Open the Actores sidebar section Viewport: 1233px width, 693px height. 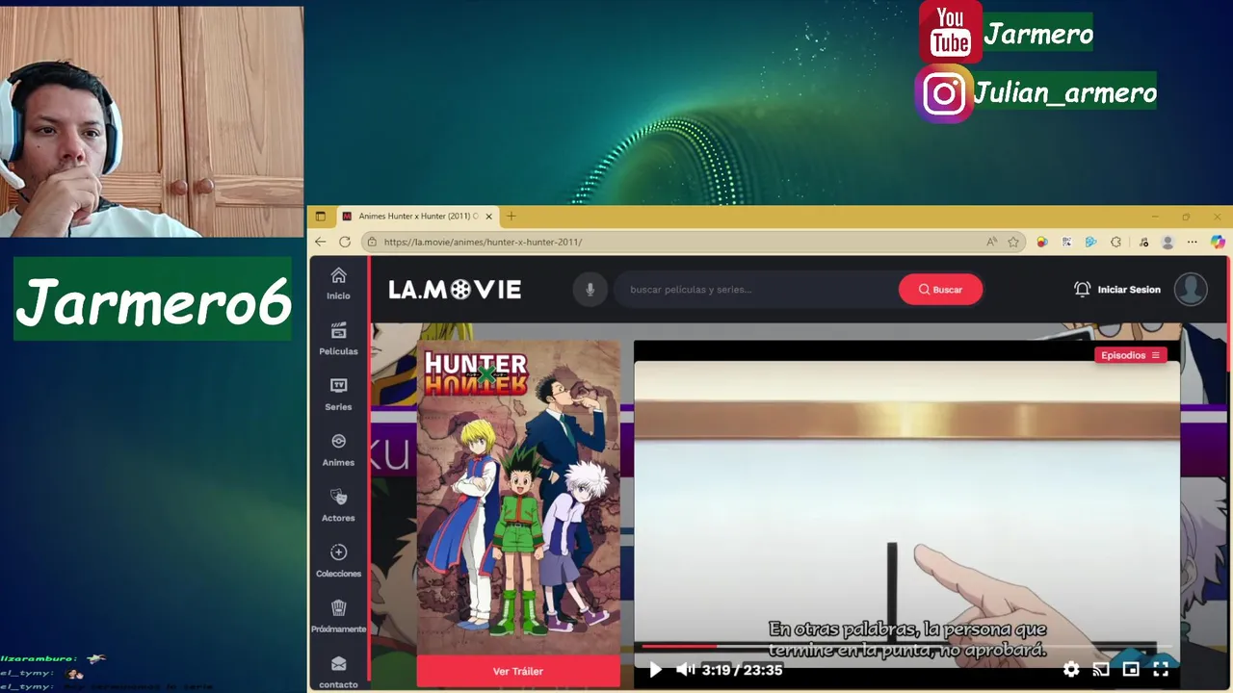click(x=338, y=505)
